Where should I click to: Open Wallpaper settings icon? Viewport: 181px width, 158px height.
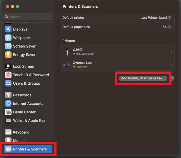pos(8,38)
